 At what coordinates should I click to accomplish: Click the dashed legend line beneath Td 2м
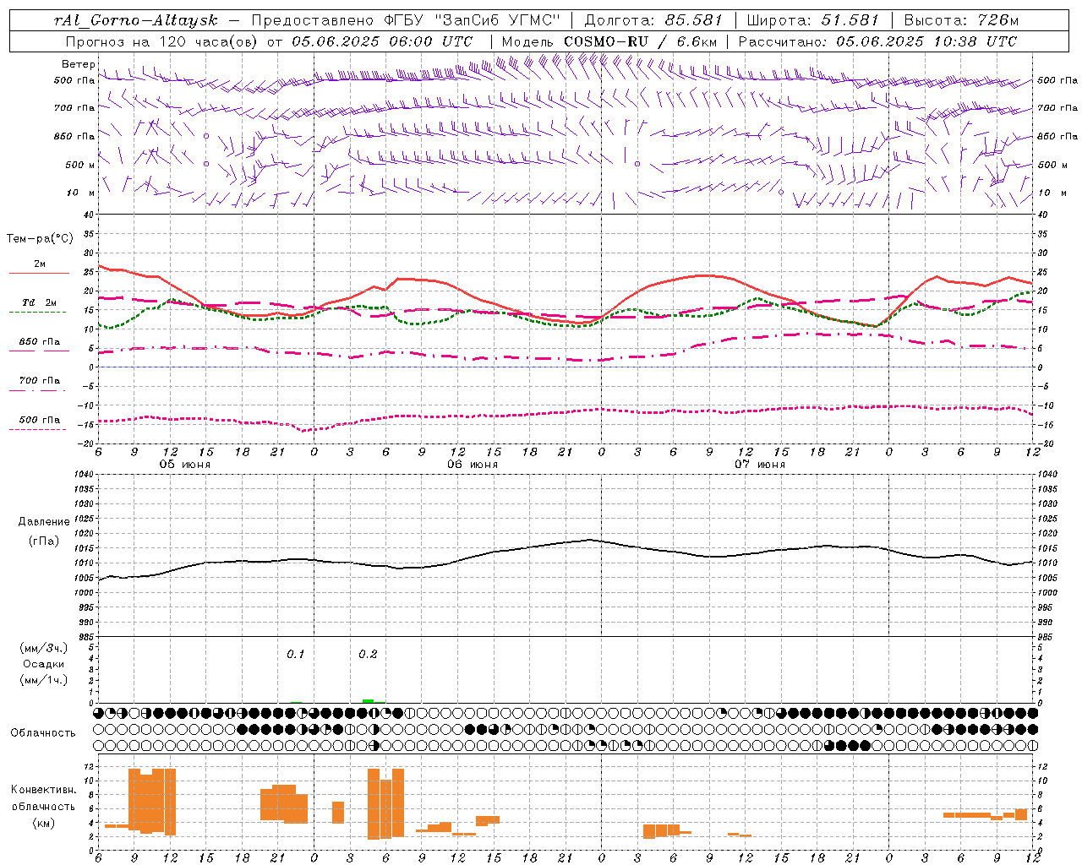pyautogui.click(x=37, y=313)
